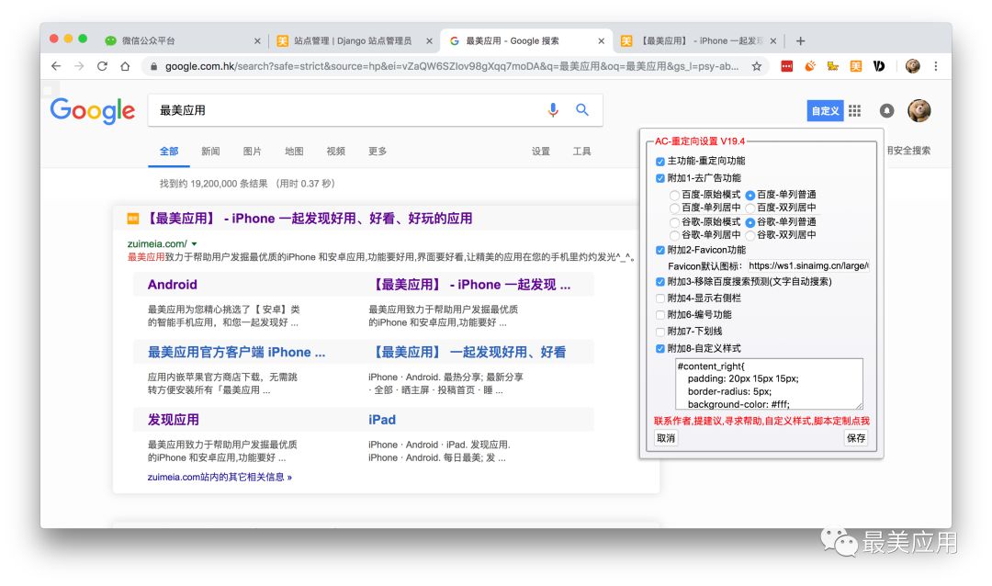Toggle 附加8-自定义样式 checkbox

point(659,349)
